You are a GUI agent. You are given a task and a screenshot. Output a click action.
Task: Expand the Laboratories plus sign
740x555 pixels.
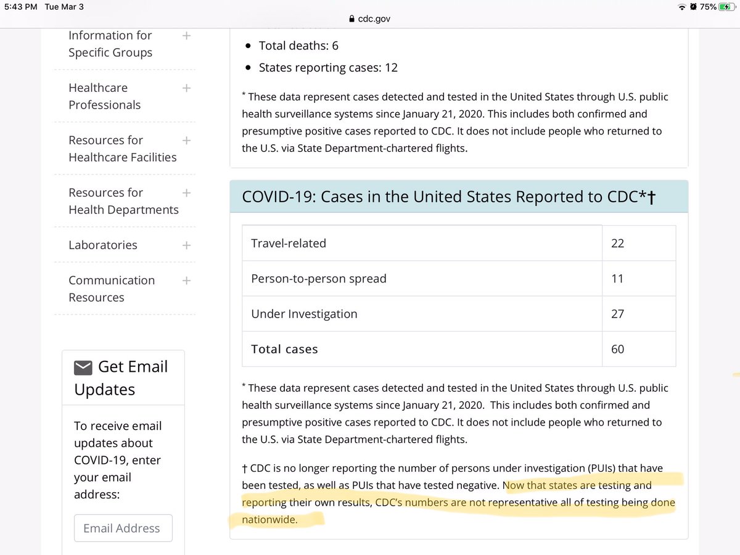187,245
